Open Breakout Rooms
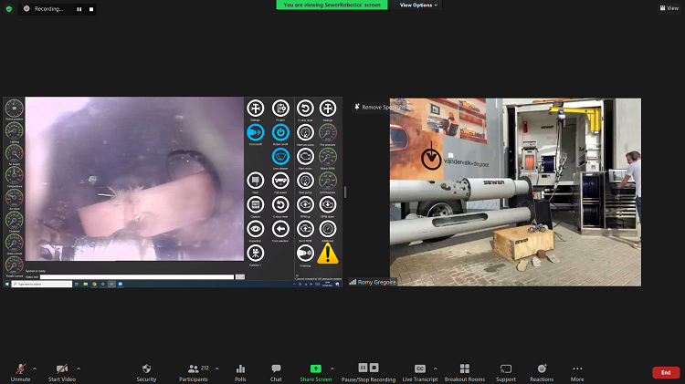Screen dimensions: 685x384 [465, 373]
